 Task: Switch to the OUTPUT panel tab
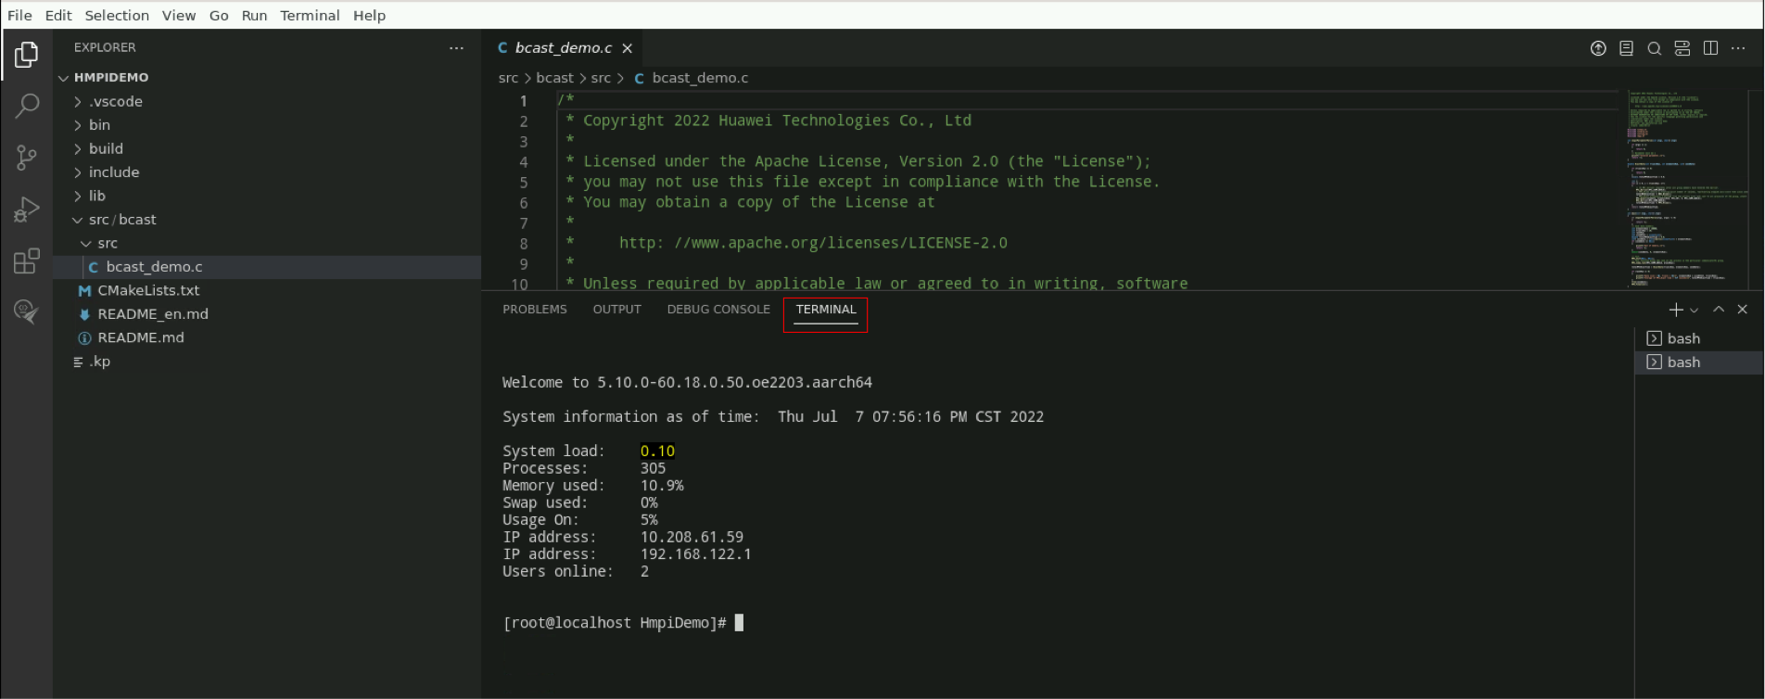click(617, 310)
